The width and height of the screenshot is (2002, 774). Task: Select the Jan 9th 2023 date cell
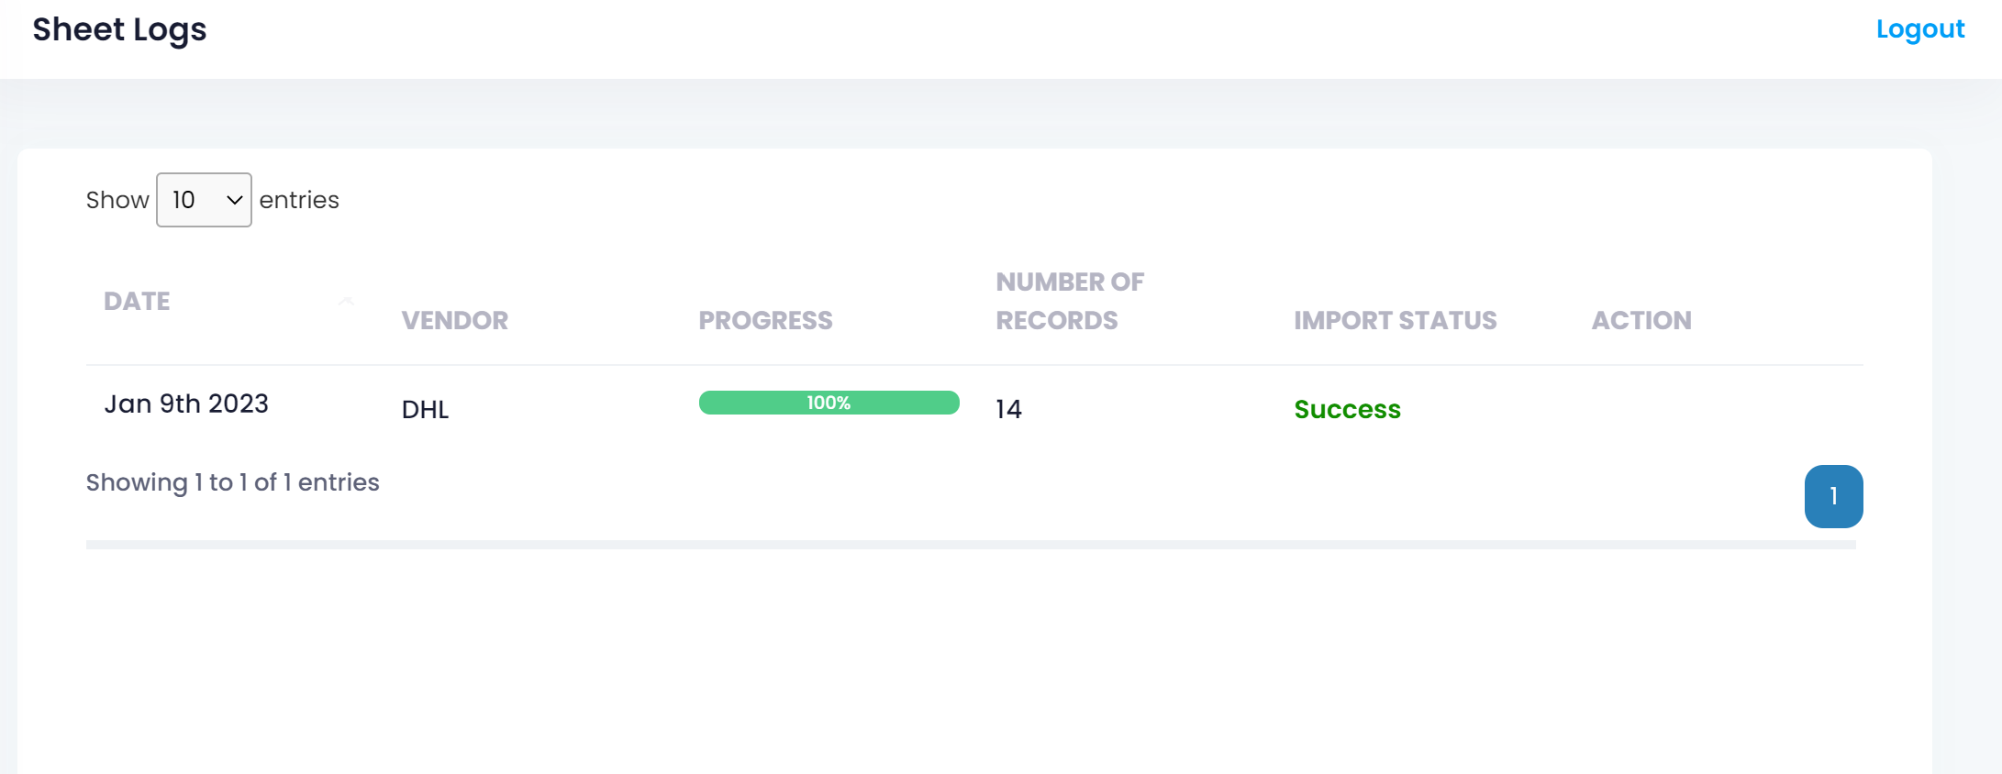[x=186, y=404]
